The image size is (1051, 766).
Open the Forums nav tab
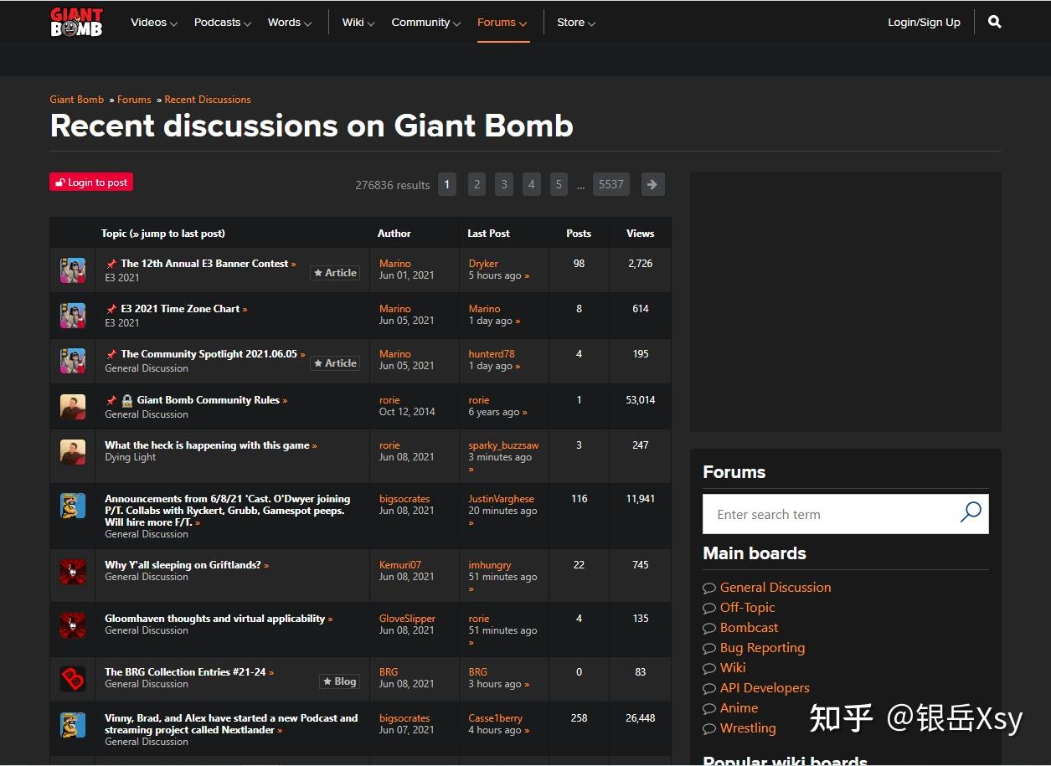click(502, 23)
